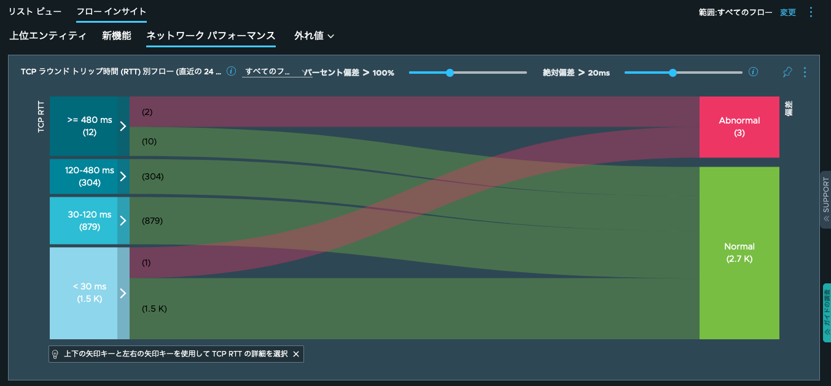Open the ガイドの調査 side tab

[826, 313]
